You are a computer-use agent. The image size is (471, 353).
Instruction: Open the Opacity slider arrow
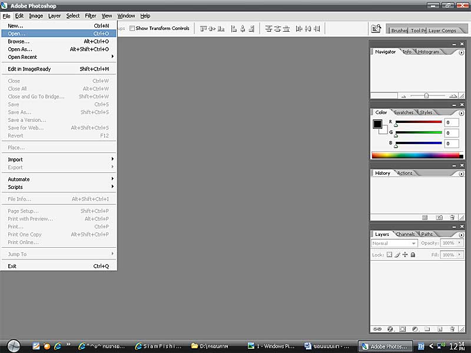point(460,243)
